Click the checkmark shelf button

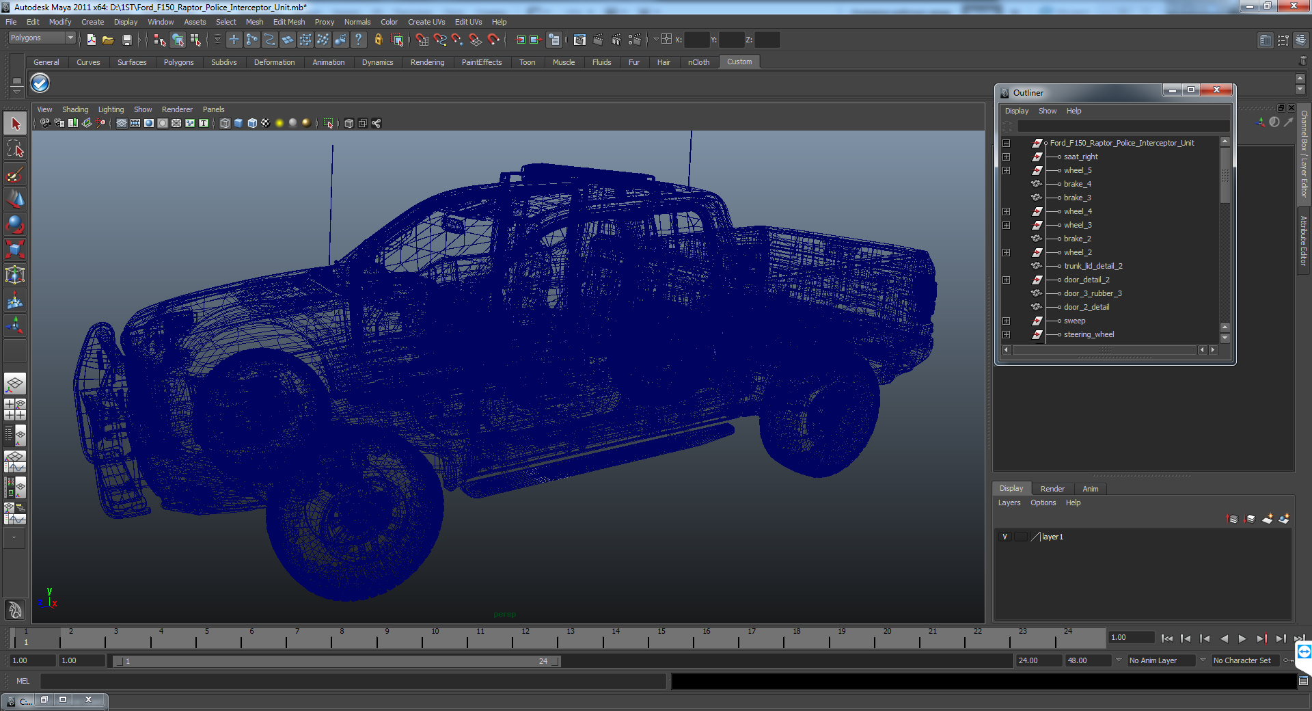click(40, 83)
